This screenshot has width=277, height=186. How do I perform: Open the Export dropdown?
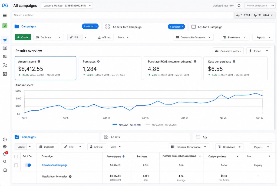[x=258, y=51]
